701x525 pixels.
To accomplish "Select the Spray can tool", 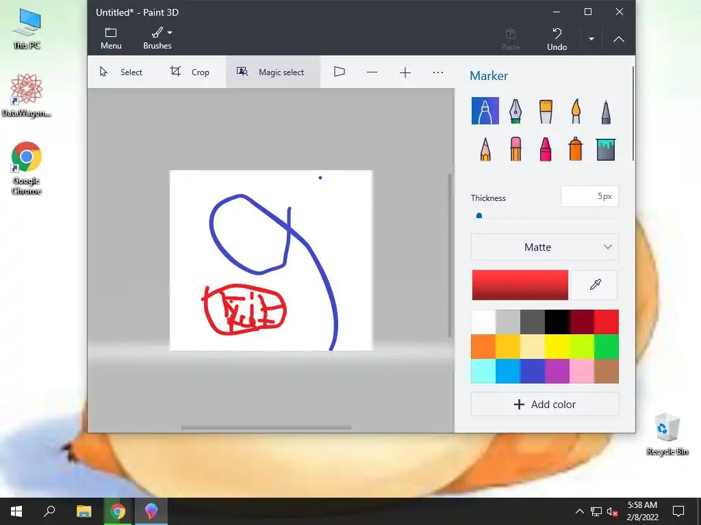I will 576,148.
